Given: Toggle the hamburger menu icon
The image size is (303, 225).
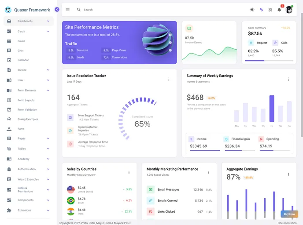Looking at the screenshot, I should pos(67,10).
